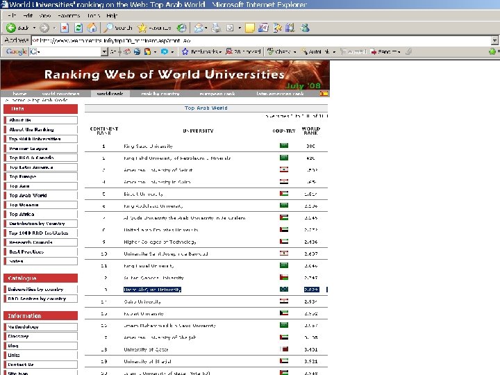Viewport: 500px width, 375px height.
Task: Expand the Send to dropdown arrow
Action: tap(399, 51)
